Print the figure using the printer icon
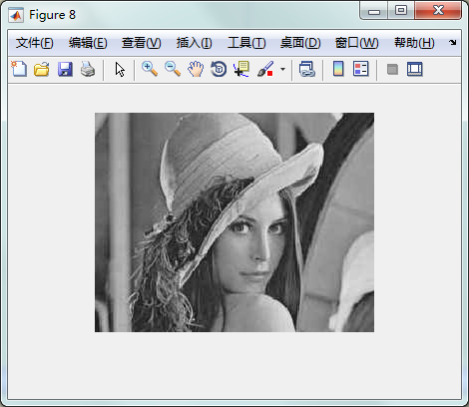The height and width of the screenshot is (407, 469). click(x=88, y=69)
